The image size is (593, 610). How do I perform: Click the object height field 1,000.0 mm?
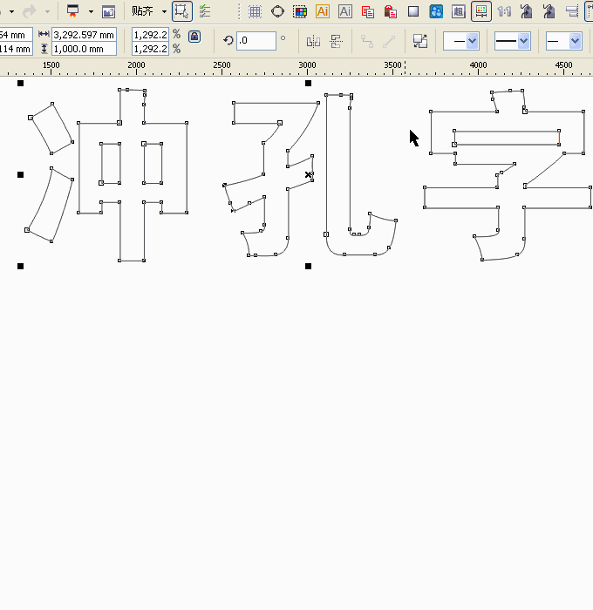(x=84, y=49)
